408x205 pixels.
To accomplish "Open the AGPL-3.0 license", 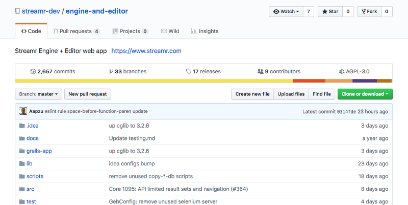I will click(354, 71).
